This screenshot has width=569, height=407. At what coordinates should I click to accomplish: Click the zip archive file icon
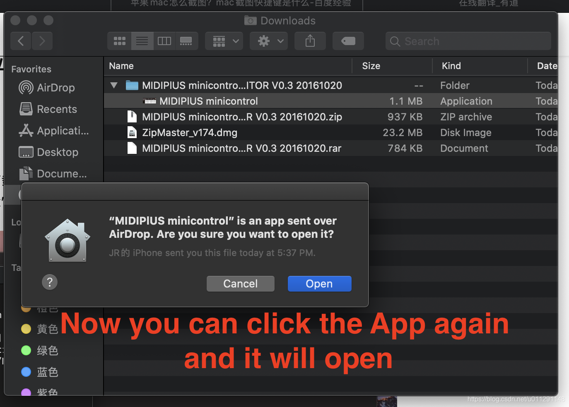132,117
